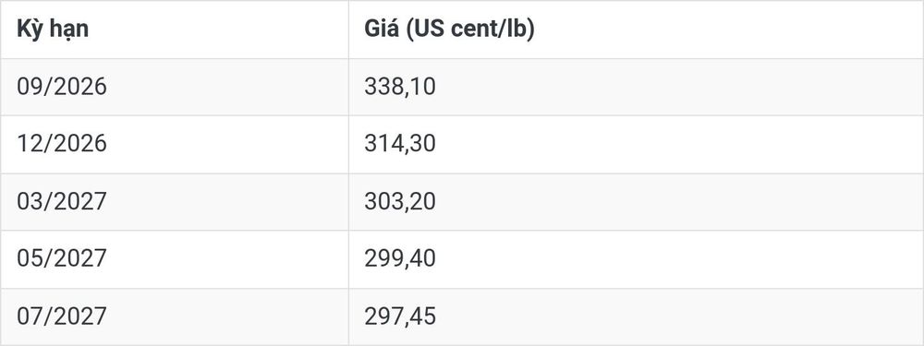This screenshot has height=346, width=924.
Task: Select the 07/2027 term cell
Action: (x=175, y=316)
